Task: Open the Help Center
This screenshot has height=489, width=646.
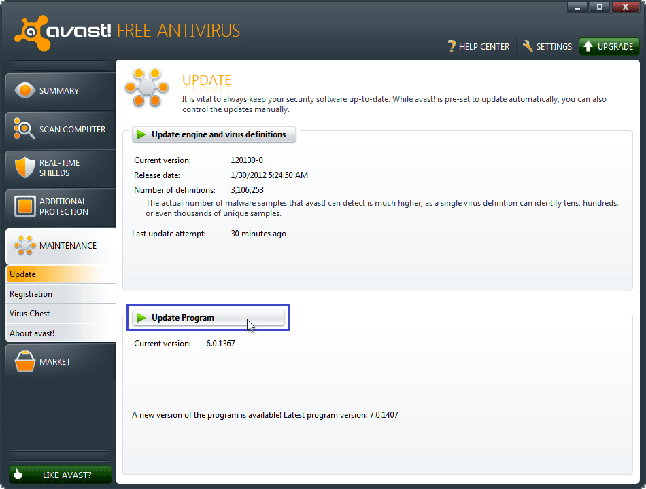Action: [x=479, y=46]
